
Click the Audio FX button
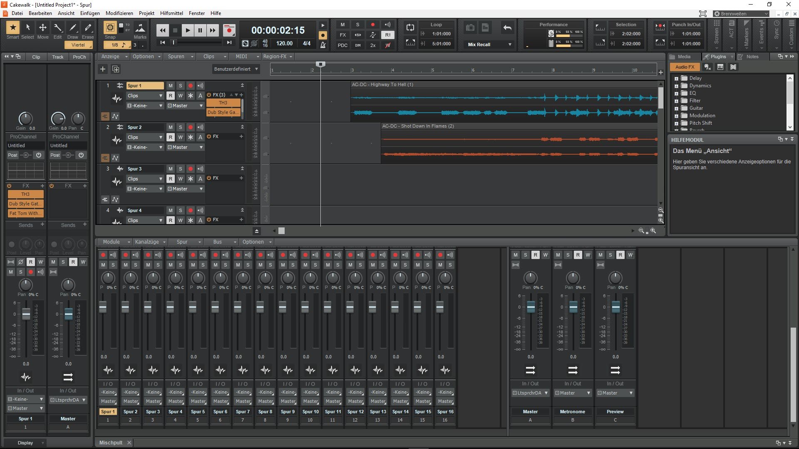[x=685, y=67]
